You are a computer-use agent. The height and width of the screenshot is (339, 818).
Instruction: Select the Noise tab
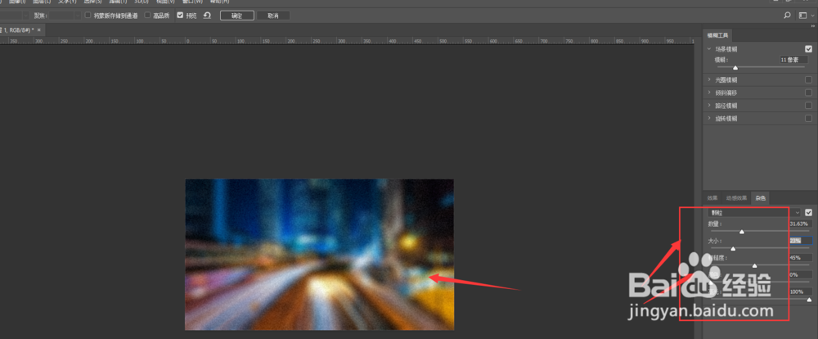pyautogui.click(x=761, y=198)
